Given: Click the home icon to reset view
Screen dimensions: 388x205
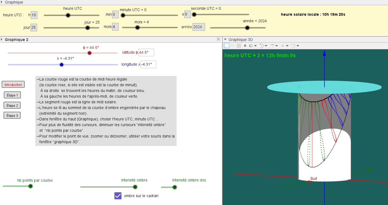Looking at the screenshot, I should [x=245, y=46].
